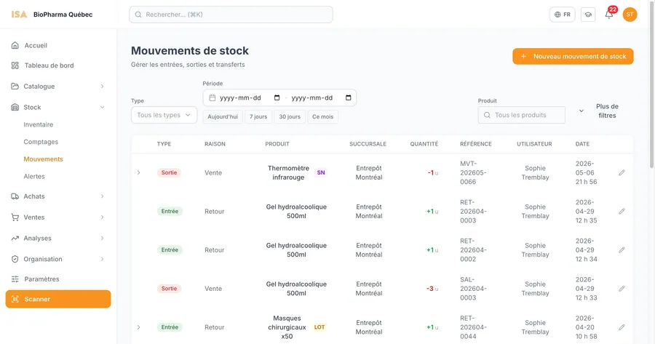Click the Analyses trend icon
Viewport: 655px width, 344px height.
(15, 238)
